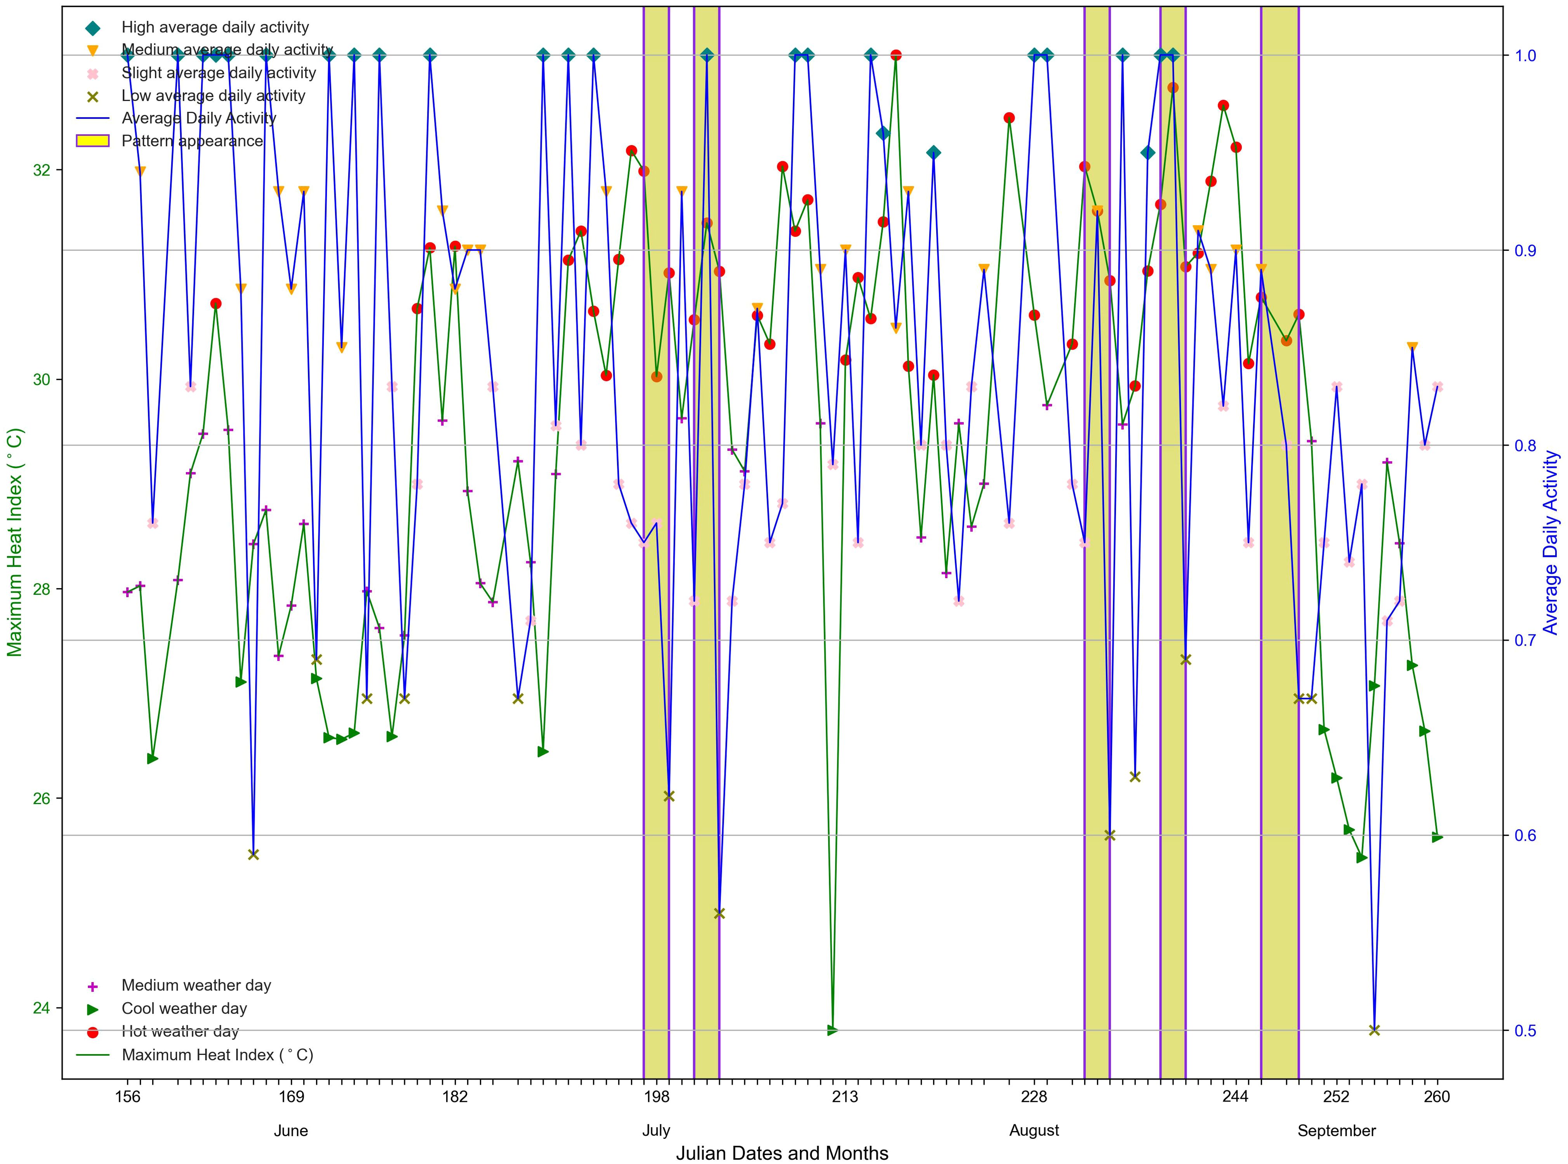The image size is (1568, 1164).
Task: Click the magenta plus Medium weather legend marker
Action: [x=92, y=987]
